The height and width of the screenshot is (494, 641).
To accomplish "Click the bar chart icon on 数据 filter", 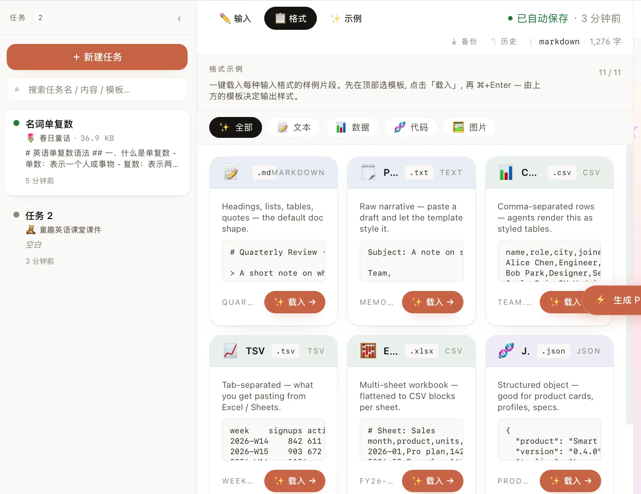I will [x=341, y=127].
